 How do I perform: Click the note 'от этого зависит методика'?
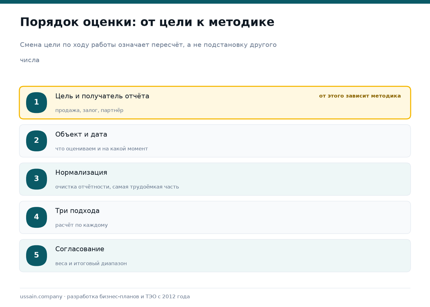[360, 96]
